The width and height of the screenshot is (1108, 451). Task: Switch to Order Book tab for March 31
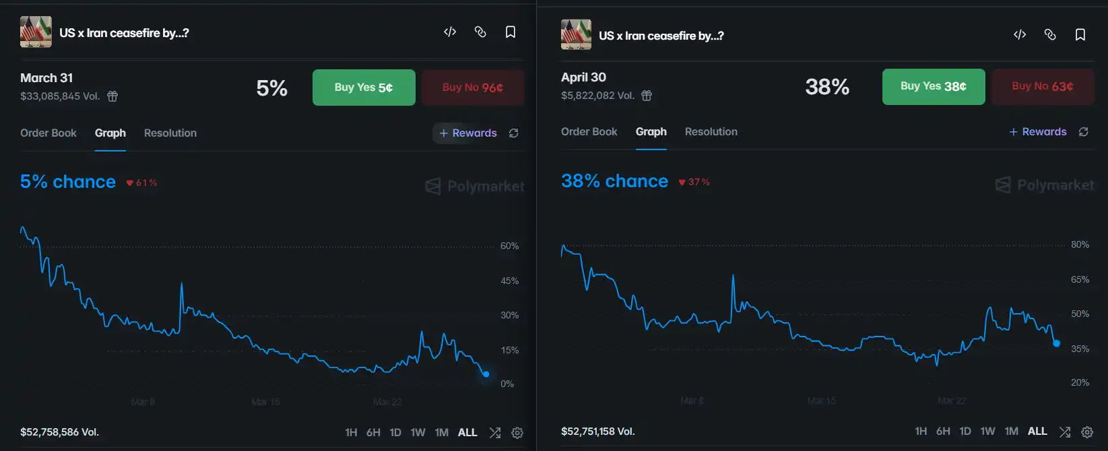pos(48,133)
